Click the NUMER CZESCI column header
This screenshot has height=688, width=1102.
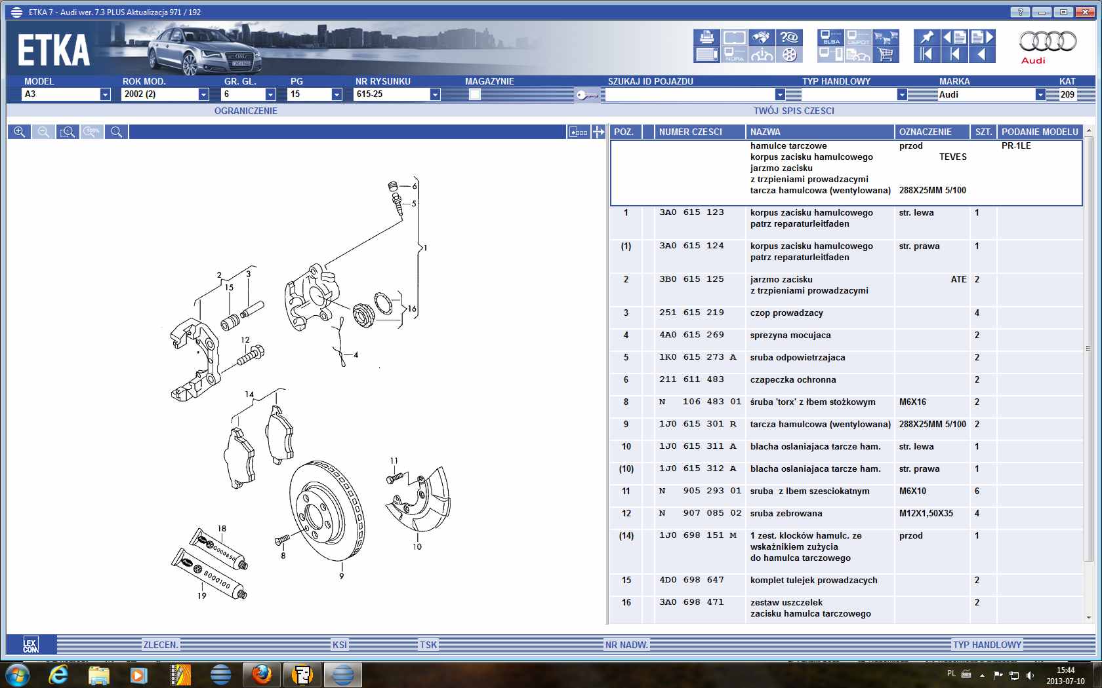click(699, 132)
